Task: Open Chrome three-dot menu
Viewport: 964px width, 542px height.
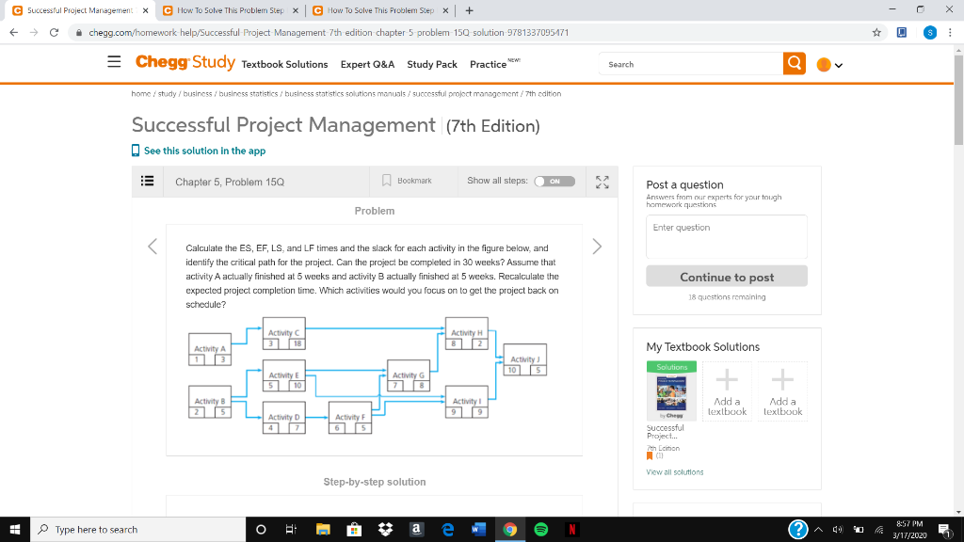Action: click(x=951, y=33)
